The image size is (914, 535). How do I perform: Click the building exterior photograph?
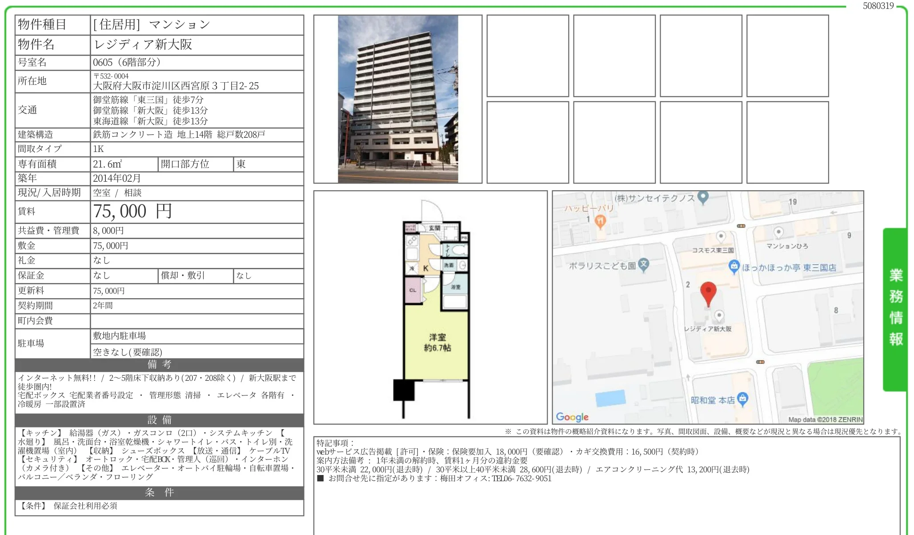(x=397, y=99)
